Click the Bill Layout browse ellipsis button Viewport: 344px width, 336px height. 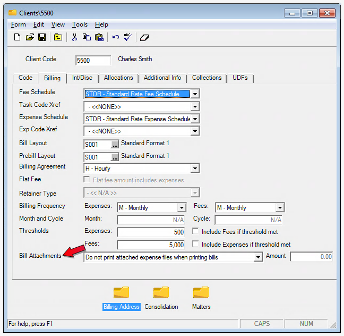pos(115,144)
